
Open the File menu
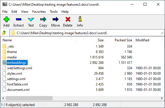[x=5, y=11]
